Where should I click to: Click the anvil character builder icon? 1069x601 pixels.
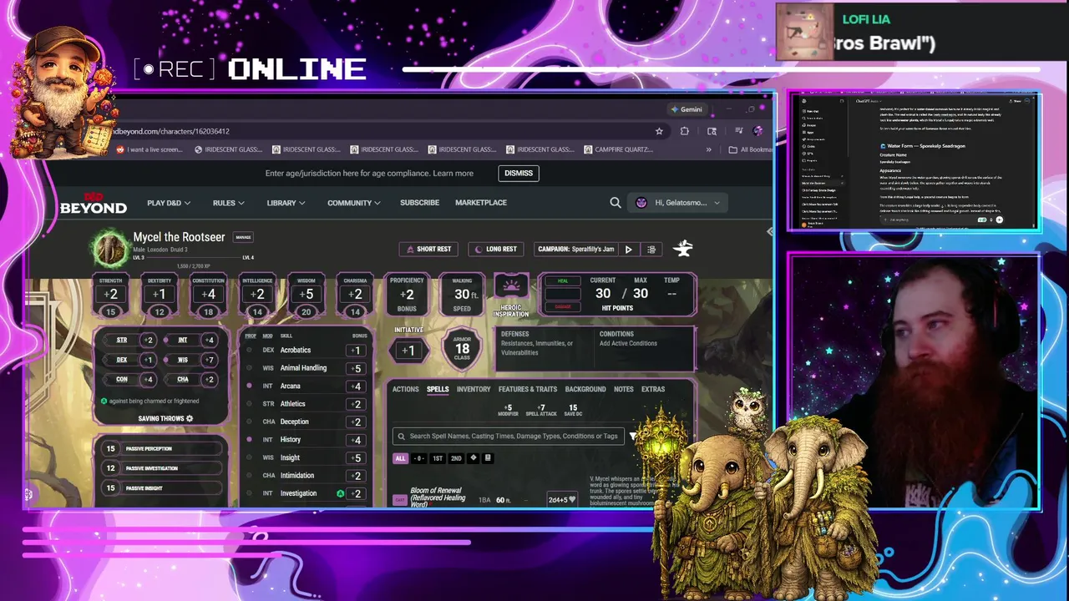click(x=683, y=248)
